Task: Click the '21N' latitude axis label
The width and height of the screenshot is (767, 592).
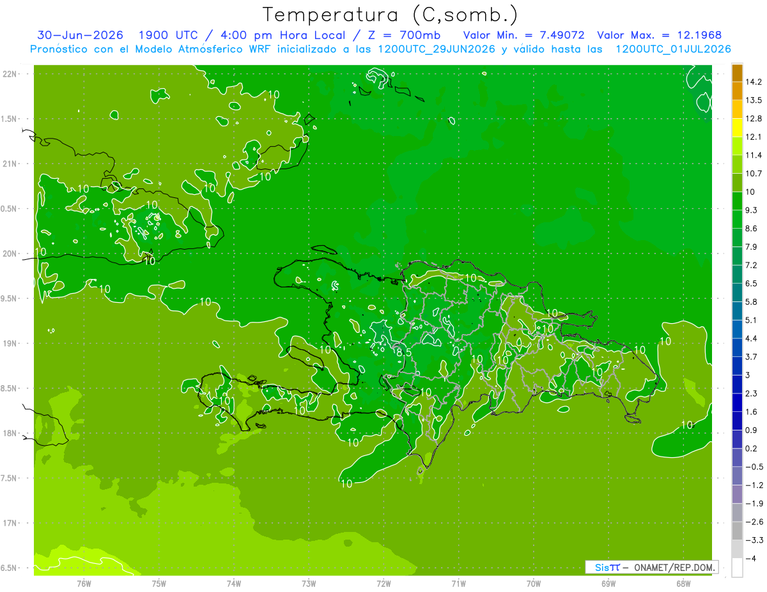Action: tap(10, 163)
